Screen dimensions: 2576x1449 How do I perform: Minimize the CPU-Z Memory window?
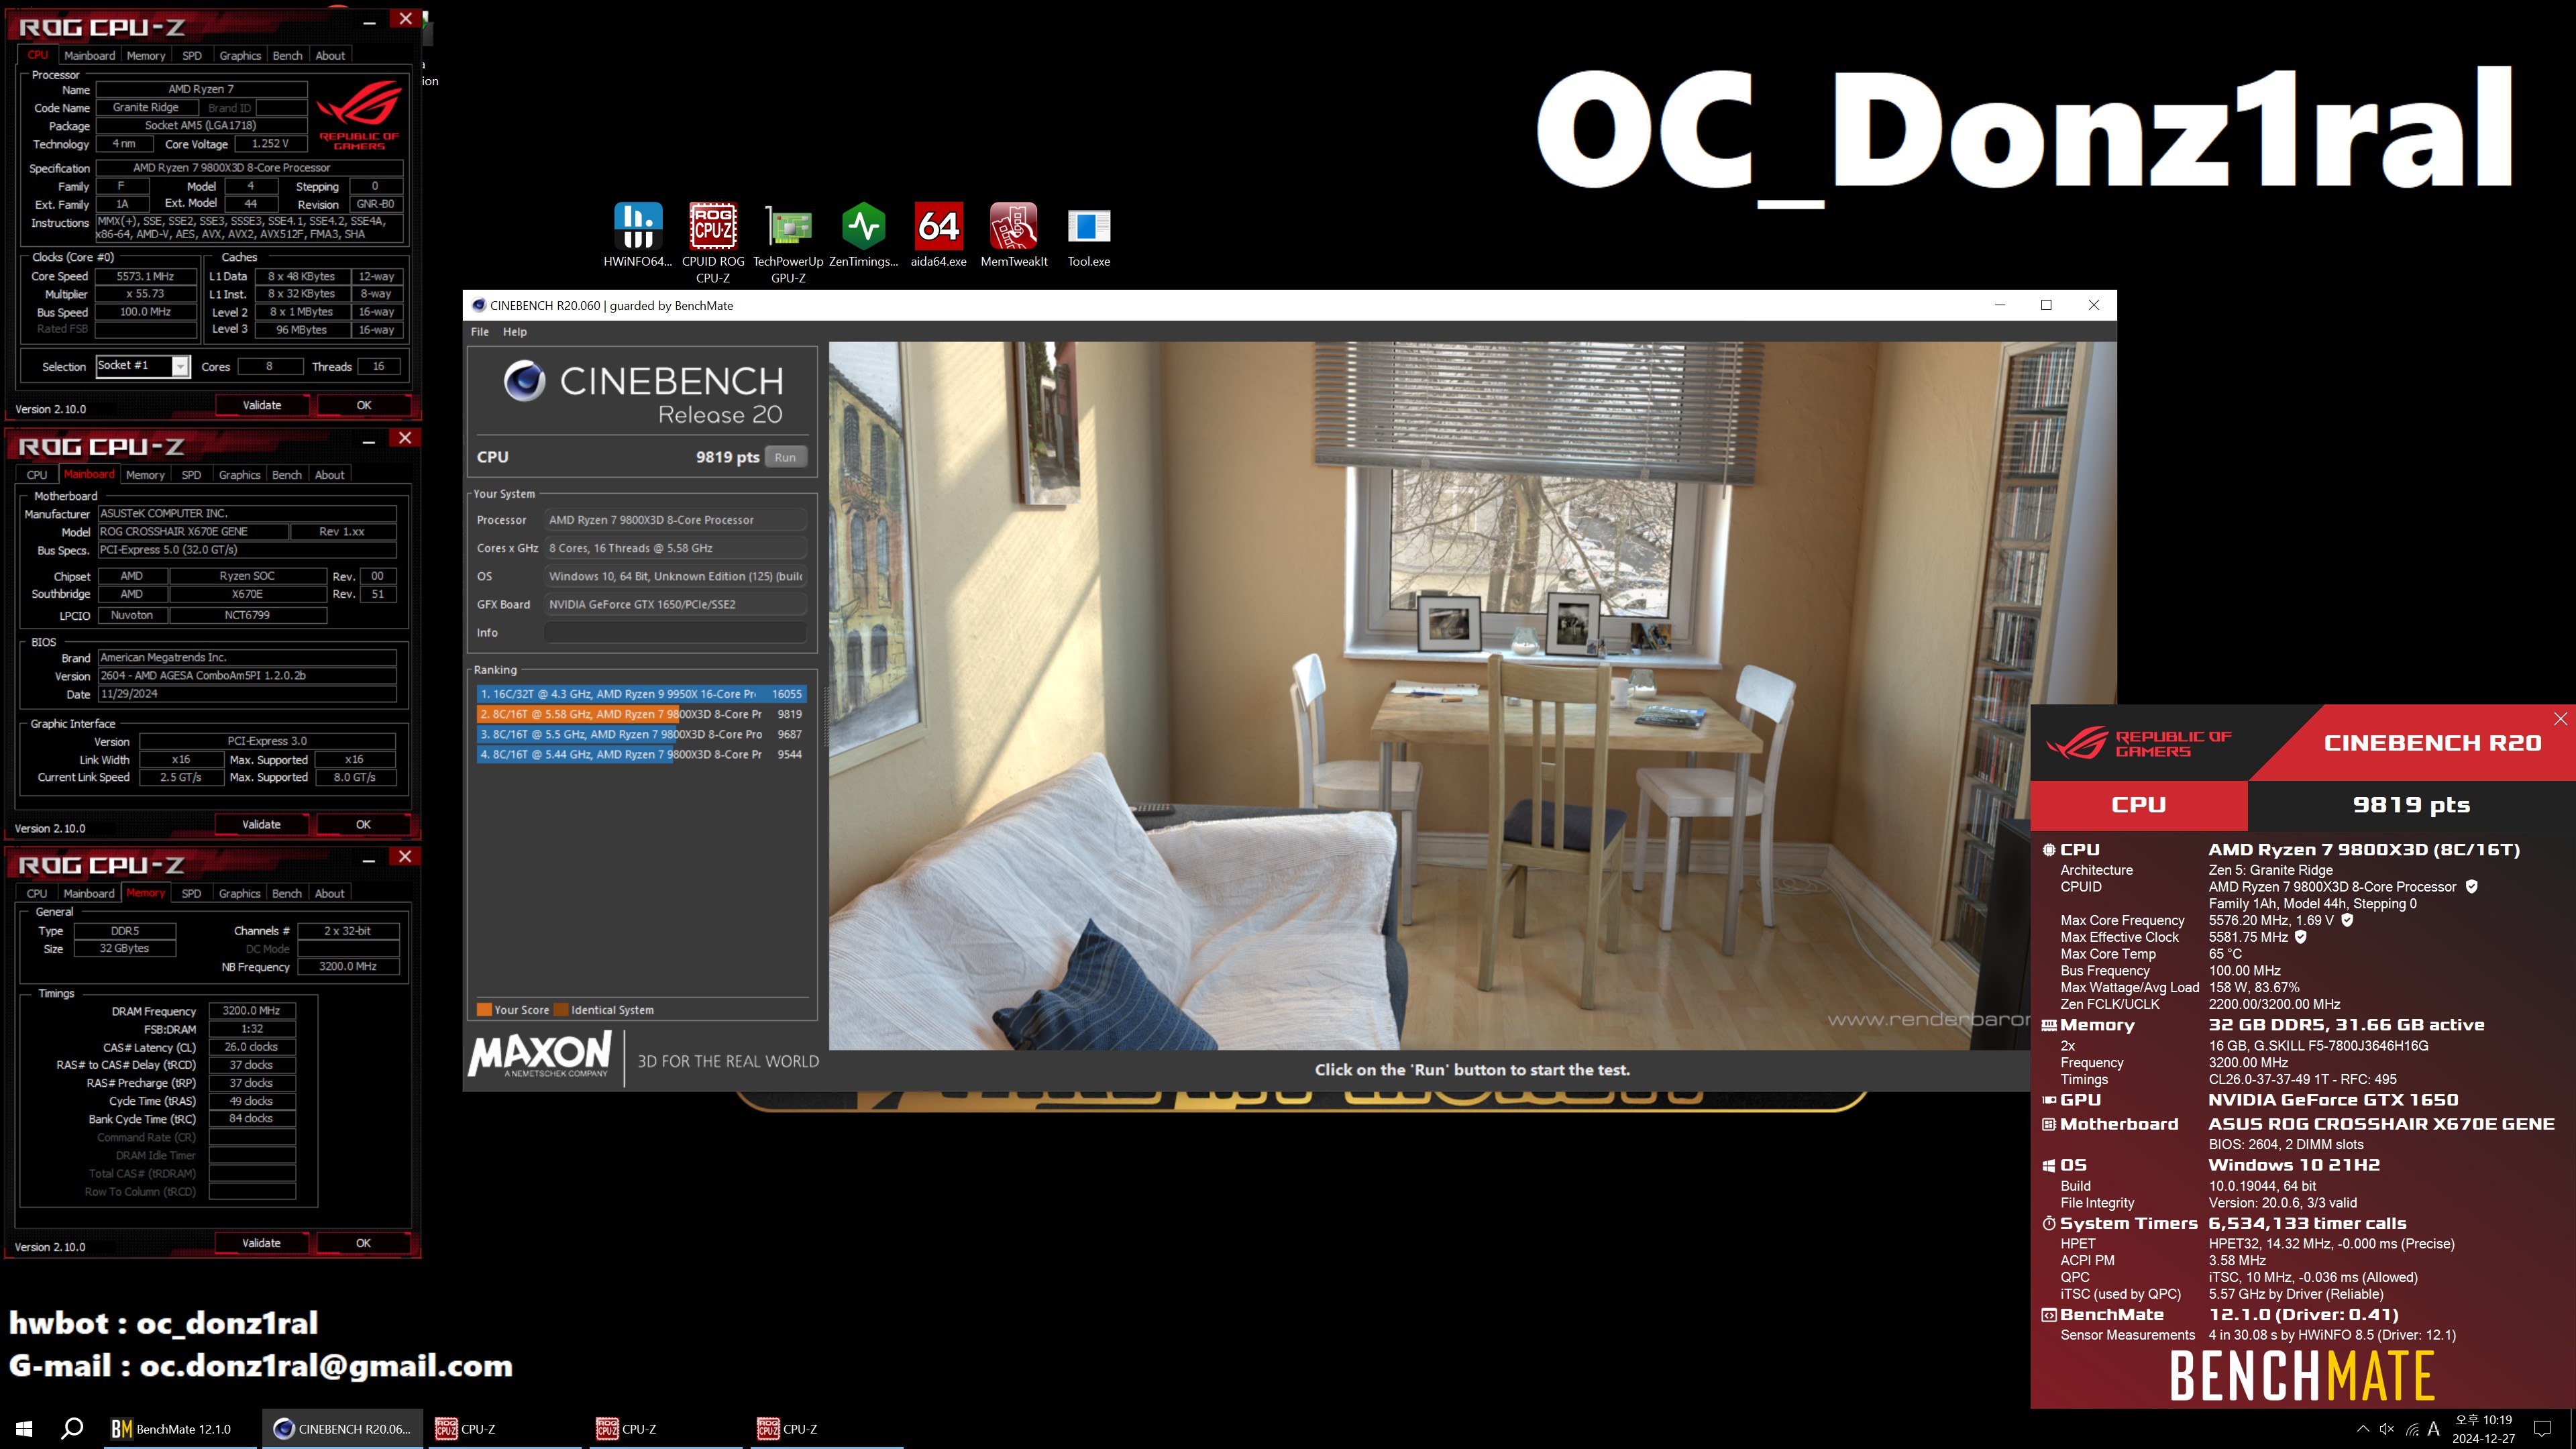(x=369, y=859)
